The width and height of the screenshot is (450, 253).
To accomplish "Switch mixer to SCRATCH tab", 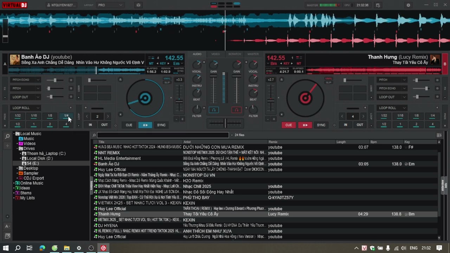I will point(234,54).
